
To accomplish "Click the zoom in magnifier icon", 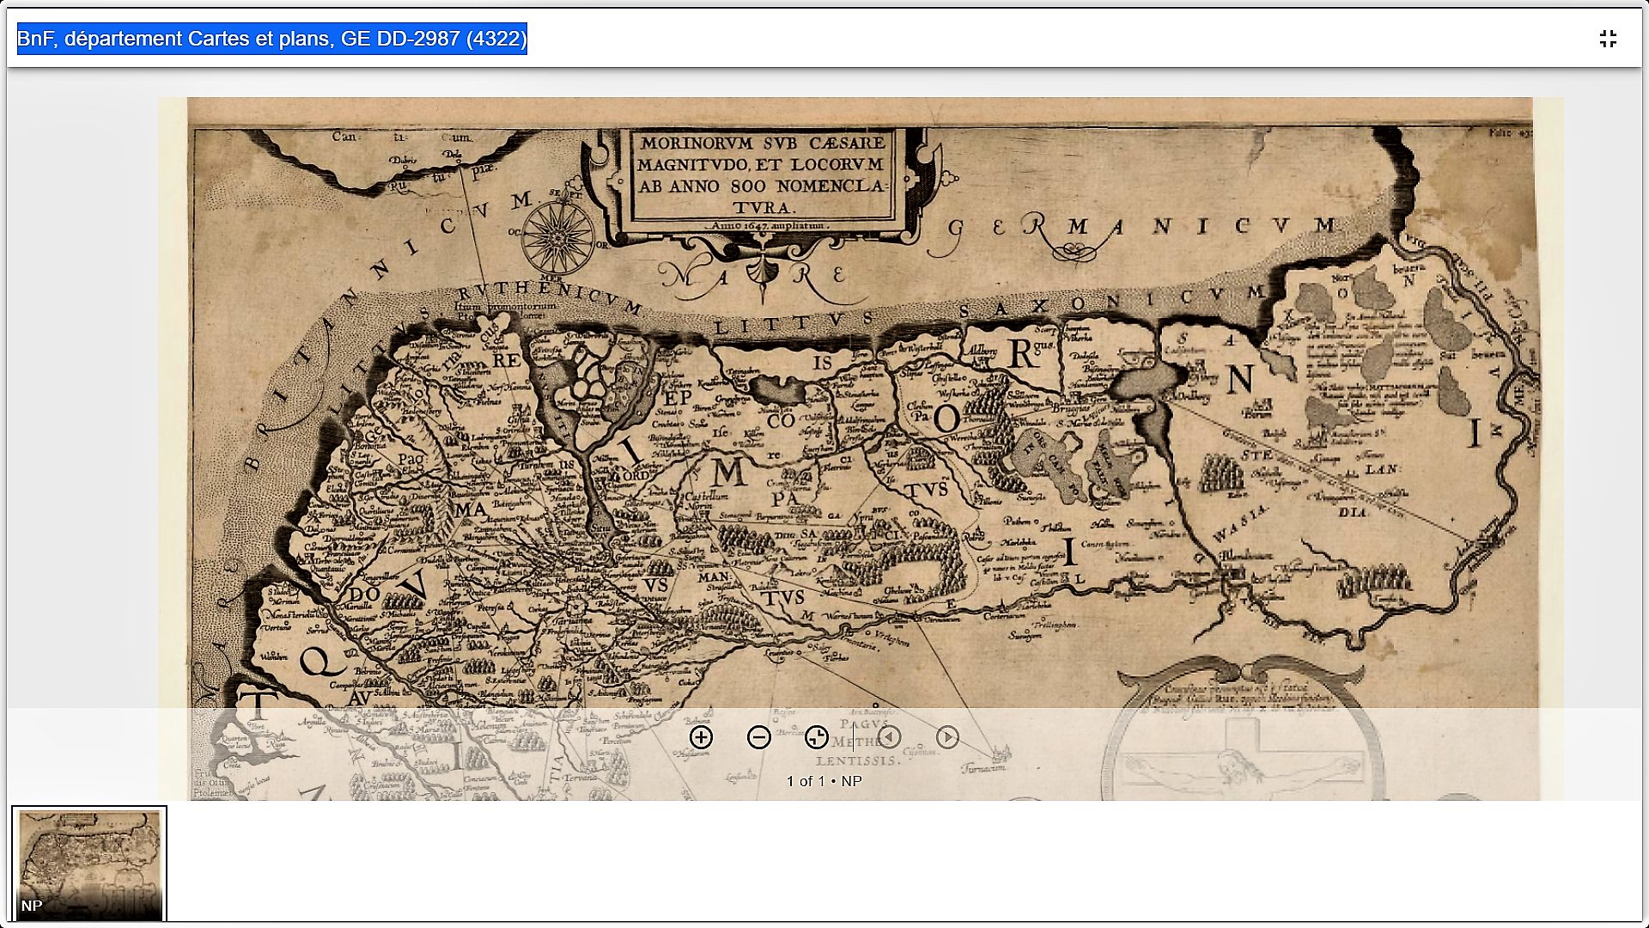I will pyautogui.click(x=701, y=737).
